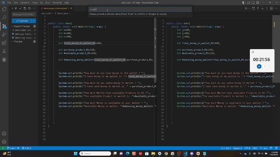Open the Extensions view
The width and height of the screenshot is (280, 157).
[4, 43]
